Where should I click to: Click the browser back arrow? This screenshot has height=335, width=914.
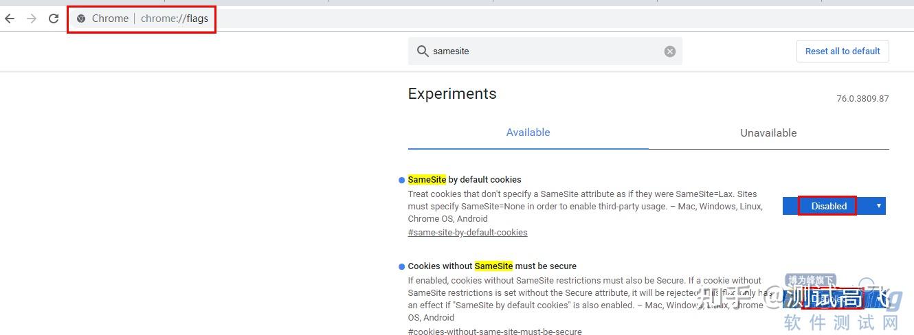[x=10, y=19]
